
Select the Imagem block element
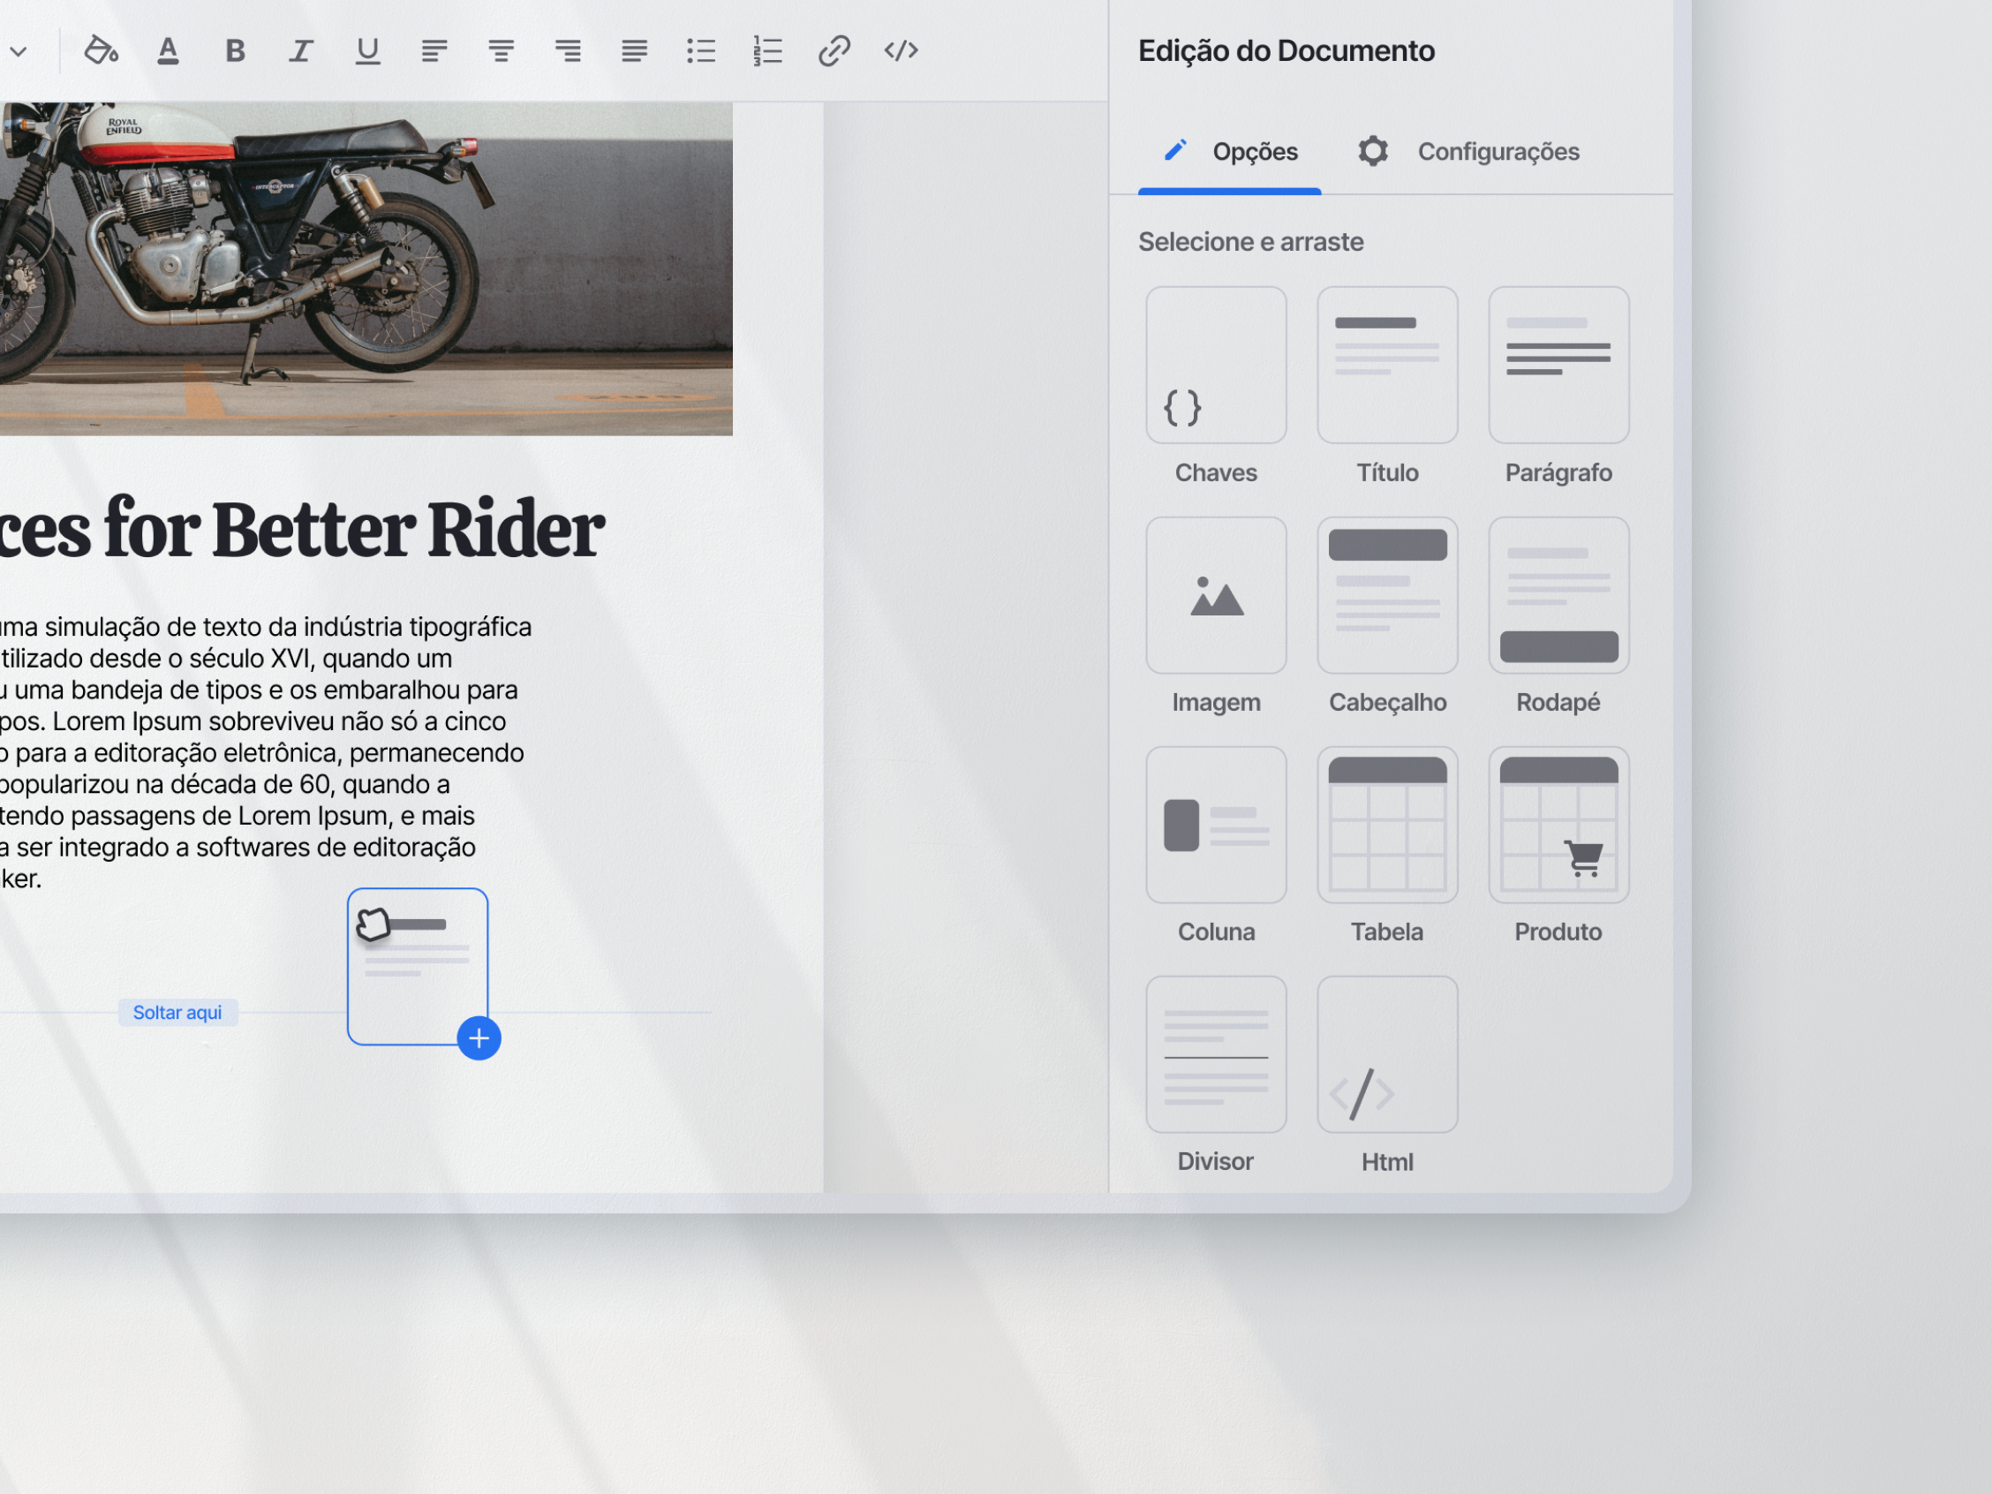1217,595
